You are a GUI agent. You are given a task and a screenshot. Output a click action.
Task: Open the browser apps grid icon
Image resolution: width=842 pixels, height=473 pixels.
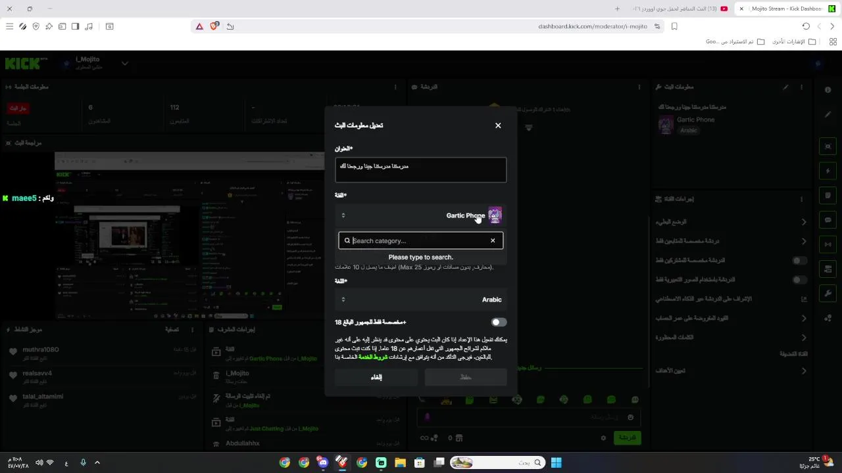tap(833, 41)
